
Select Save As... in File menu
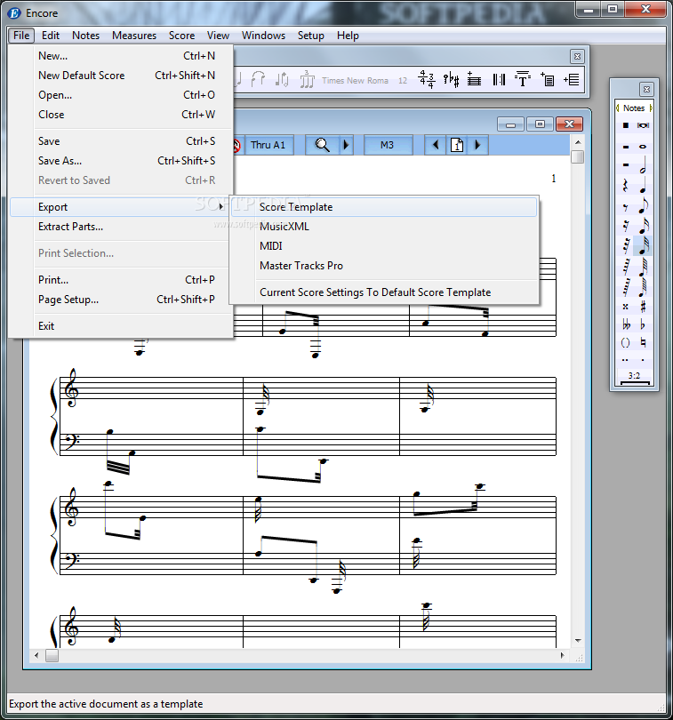coord(120,161)
